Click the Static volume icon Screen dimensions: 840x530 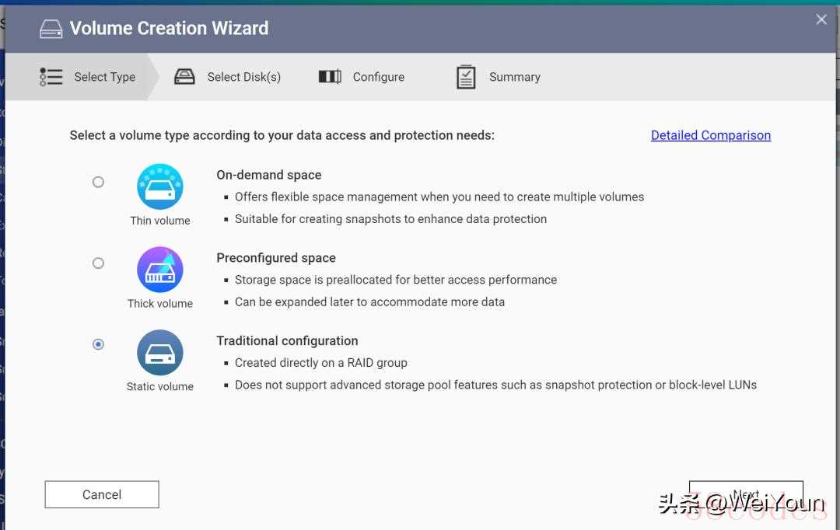160,352
